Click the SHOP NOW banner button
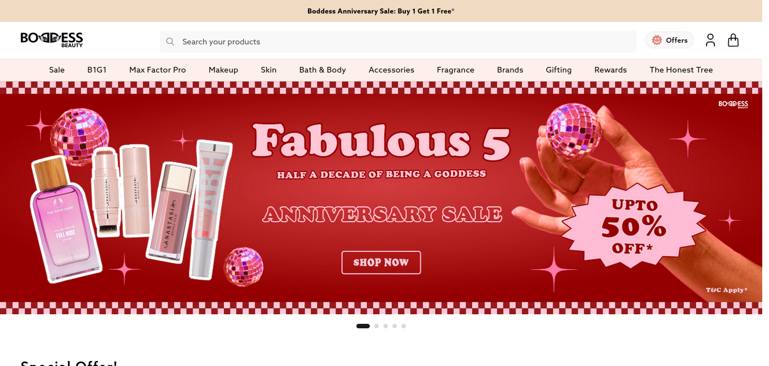This screenshot has height=366, width=769. tap(381, 263)
